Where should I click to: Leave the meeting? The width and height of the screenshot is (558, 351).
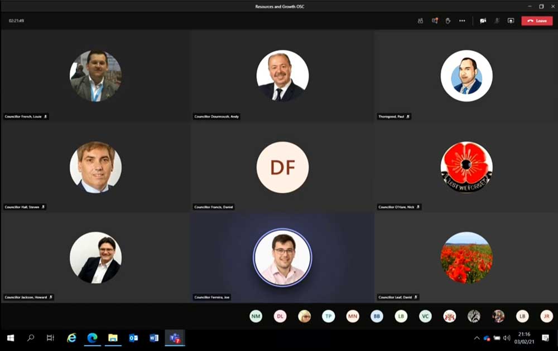coord(537,21)
